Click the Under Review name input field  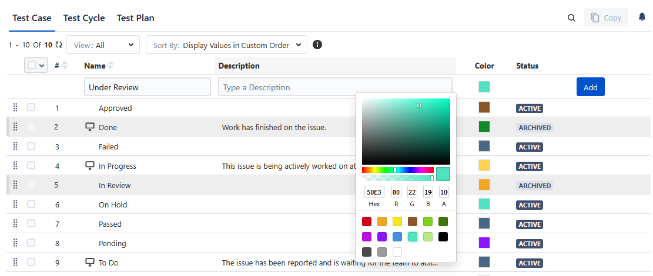pos(148,87)
